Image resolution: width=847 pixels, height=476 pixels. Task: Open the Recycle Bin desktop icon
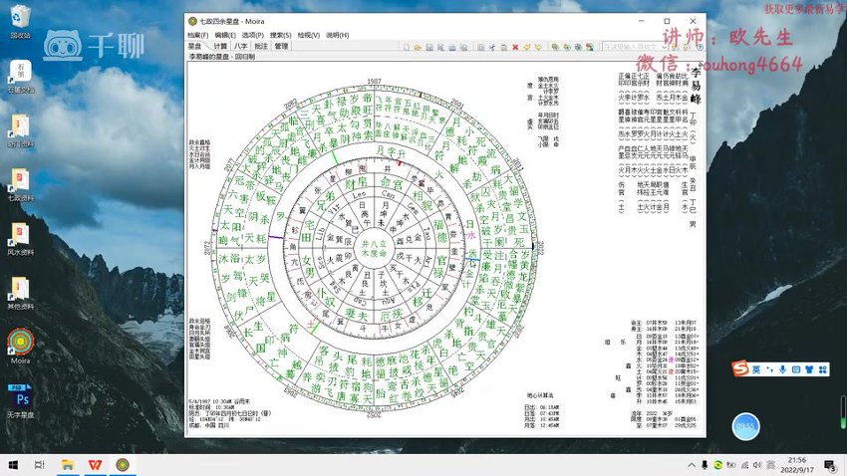20,22
